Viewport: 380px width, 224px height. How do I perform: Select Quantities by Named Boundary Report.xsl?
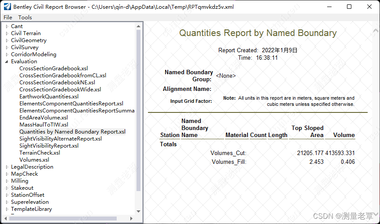point(73,131)
